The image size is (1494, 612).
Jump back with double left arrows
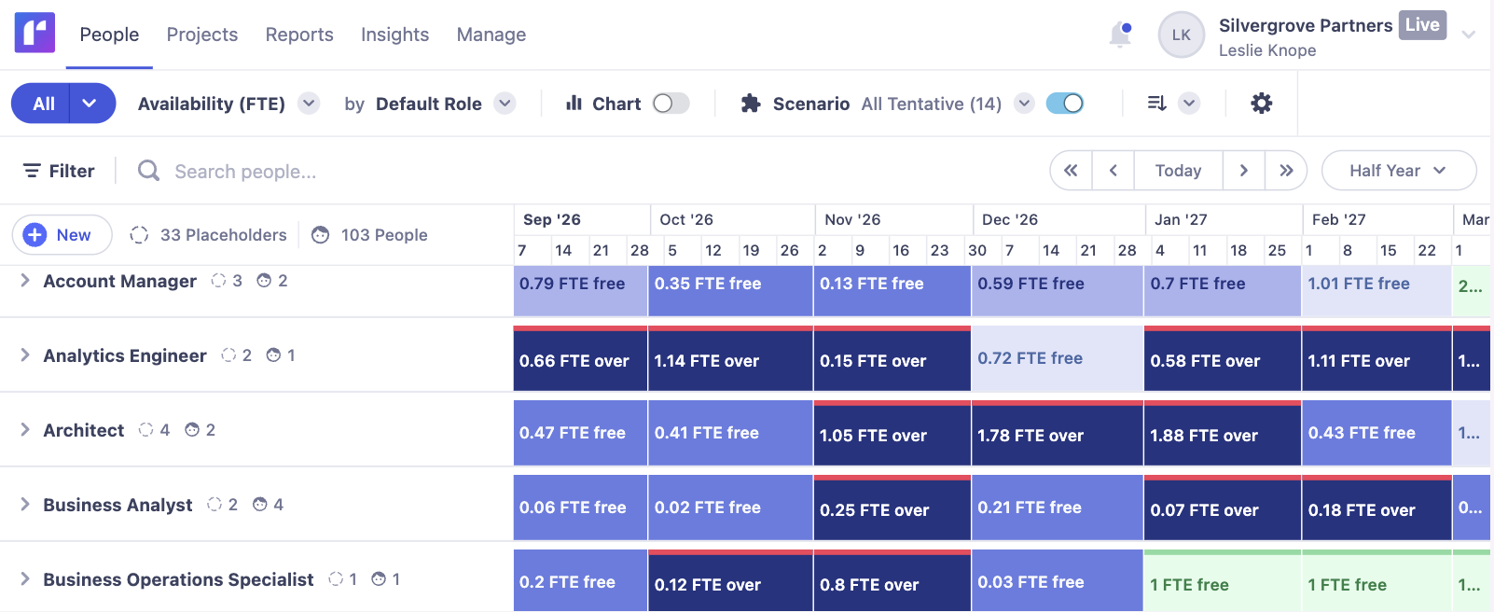click(1071, 171)
